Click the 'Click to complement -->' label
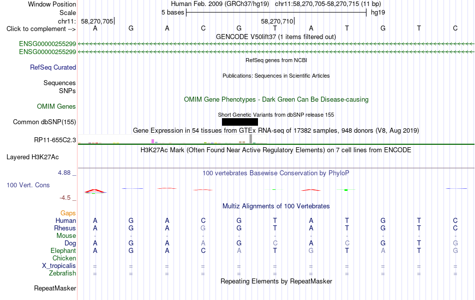 pyautogui.click(x=41, y=29)
